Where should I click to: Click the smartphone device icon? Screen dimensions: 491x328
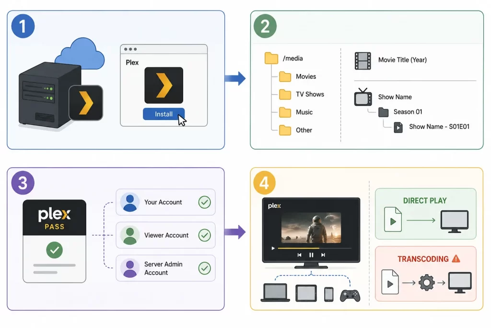tap(329, 294)
